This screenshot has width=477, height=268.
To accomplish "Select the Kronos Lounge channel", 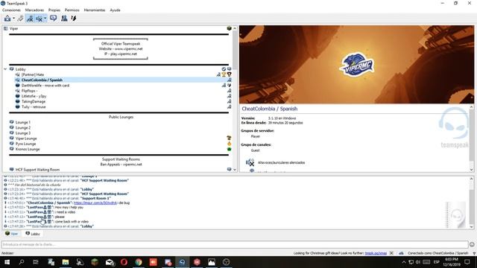I will tap(28, 149).
